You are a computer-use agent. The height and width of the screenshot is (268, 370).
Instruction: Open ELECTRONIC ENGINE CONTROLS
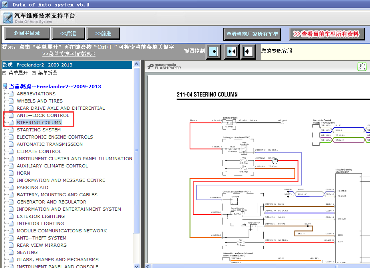[55, 137]
